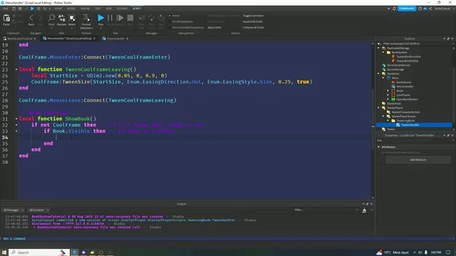Viewport: 456px width, 256px height.
Task: Collapse the 'if not CoolFrame' fold
Action: pos(16,125)
